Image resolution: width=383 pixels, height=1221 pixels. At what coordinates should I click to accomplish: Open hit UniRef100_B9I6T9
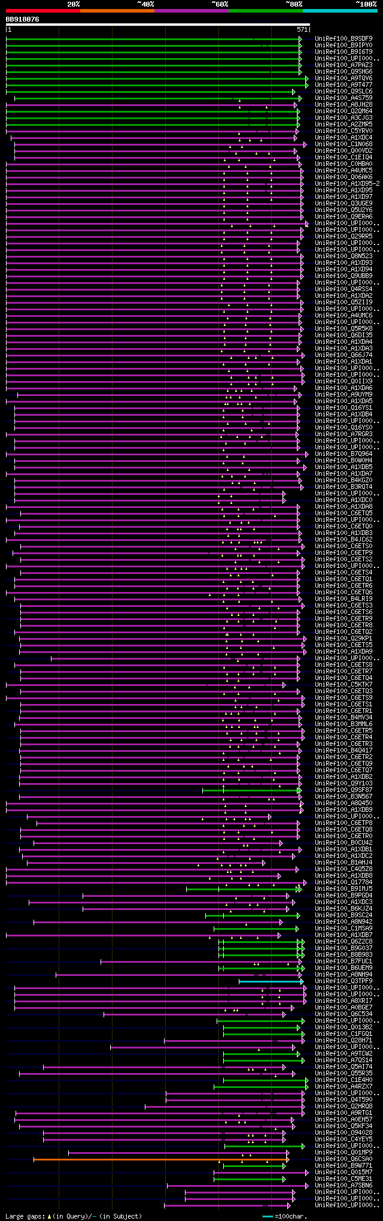pyautogui.click(x=344, y=52)
